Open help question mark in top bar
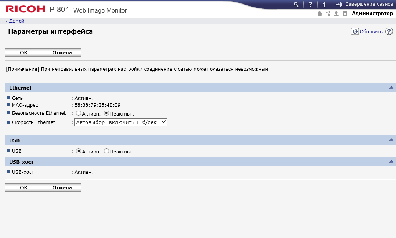Image resolution: width=396 pixels, height=238 pixels. click(x=310, y=5)
